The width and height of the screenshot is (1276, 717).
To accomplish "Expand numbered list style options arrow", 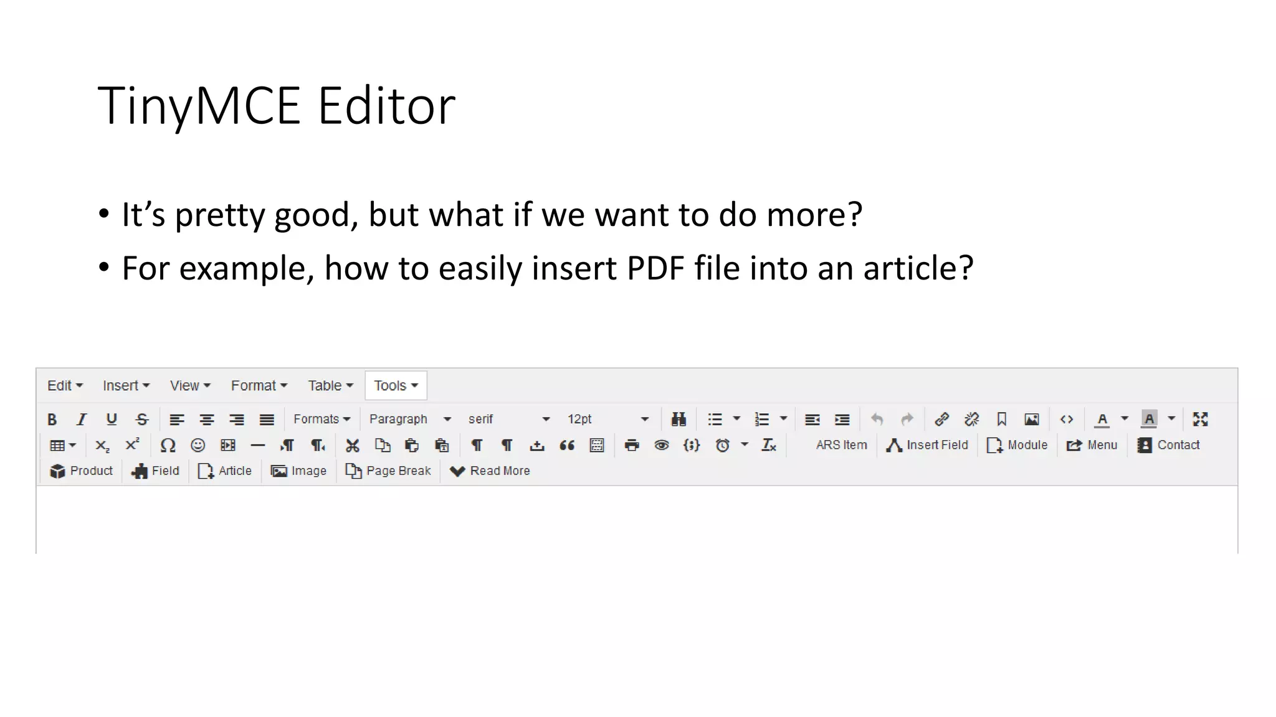I will point(784,419).
